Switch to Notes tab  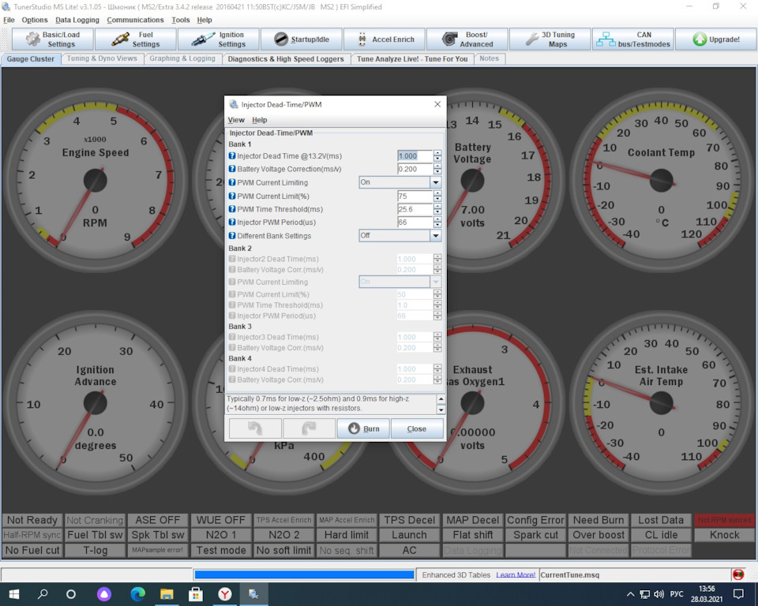pos(490,58)
